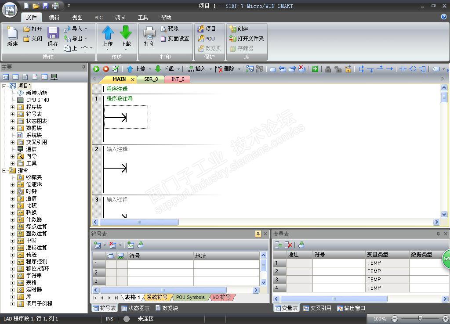Image resolution: width=450 pixels, height=324 pixels.
Task: Open the communications icon in main panel header
Action: [x=54, y=77]
